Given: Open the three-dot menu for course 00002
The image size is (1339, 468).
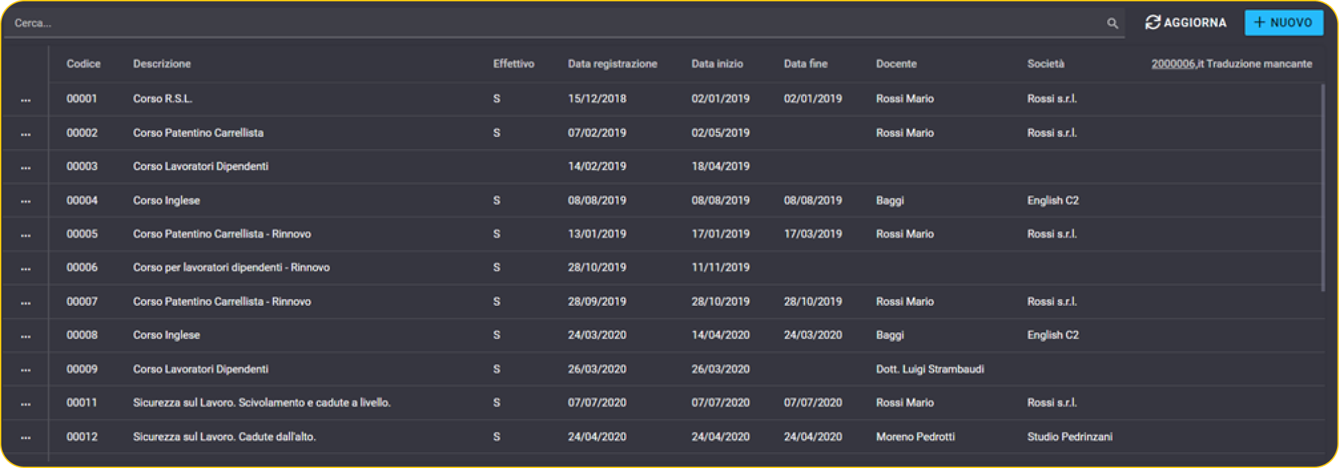Looking at the screenshot, I should (x=26, y=134).
